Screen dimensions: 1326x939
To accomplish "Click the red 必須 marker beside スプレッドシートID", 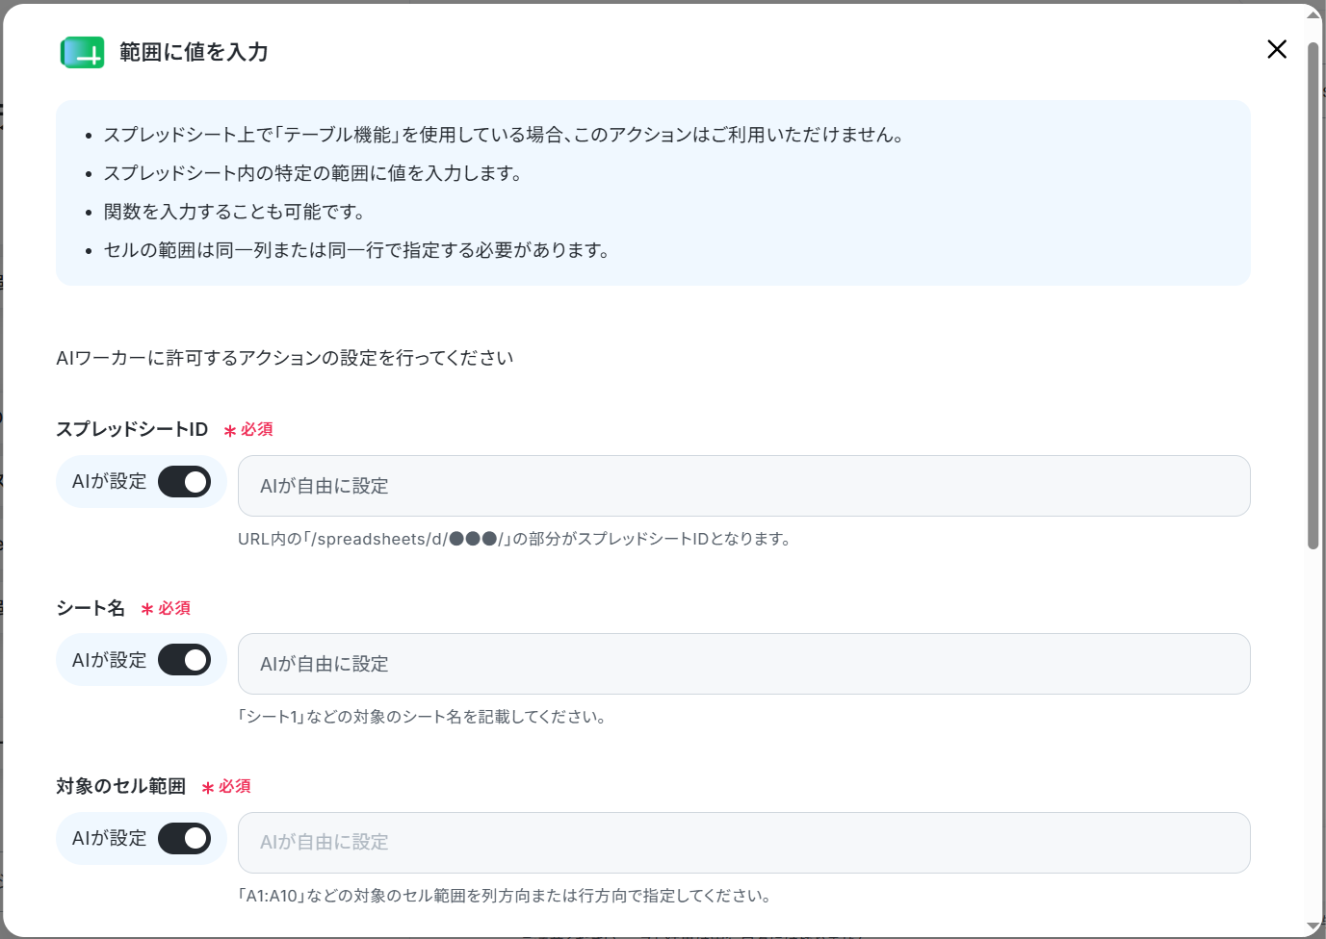I will pyautogui.click(x=248, y=429).
